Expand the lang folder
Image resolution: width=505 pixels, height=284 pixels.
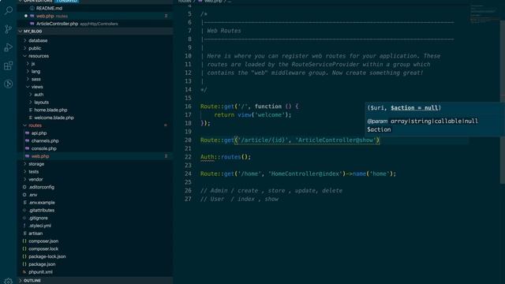tap(28, 72)
